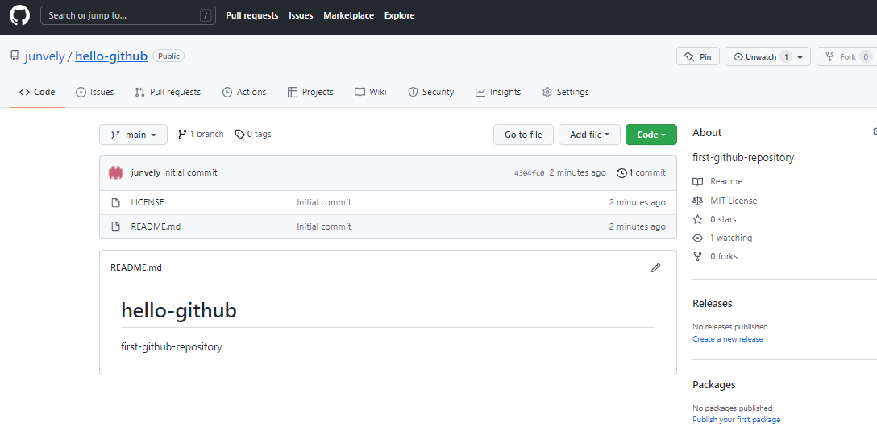Open Issues in top navigation bar
Screen dimensions: 877x435
(301, 15)
